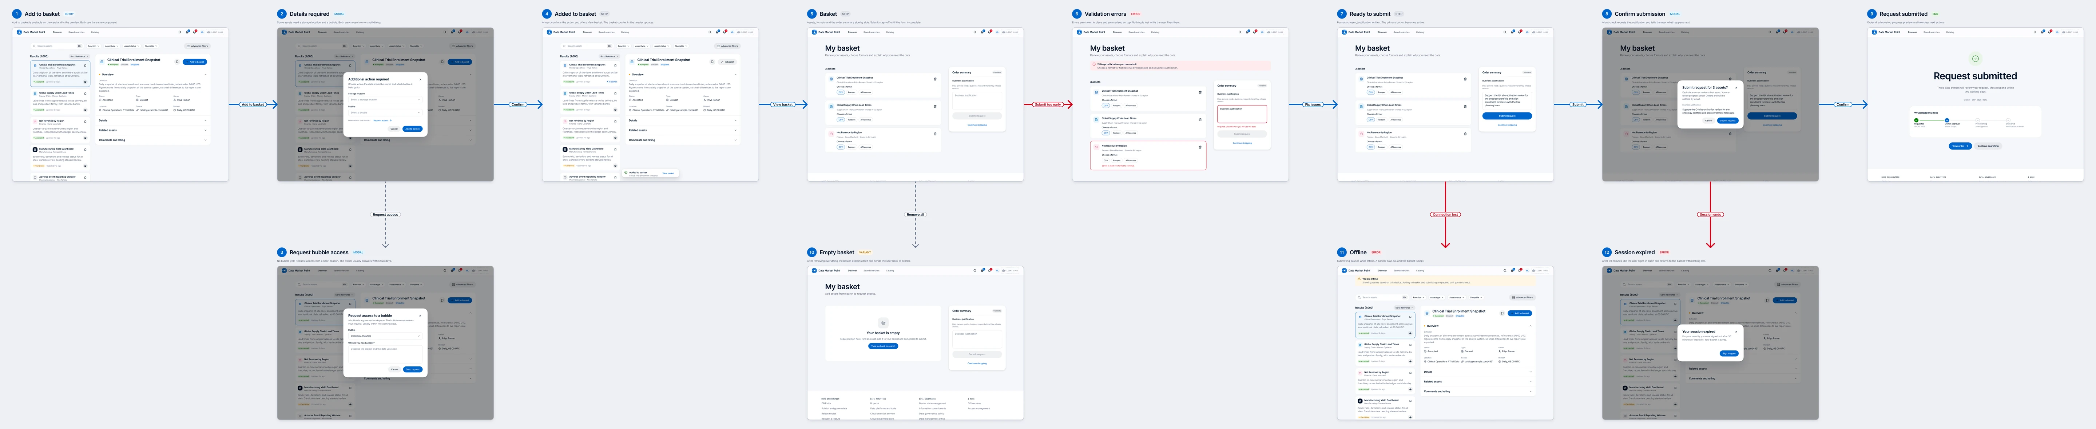Click search icon in Offline frame header
The height and width of the screenshot is (429, 2096).
point(1505,271)
